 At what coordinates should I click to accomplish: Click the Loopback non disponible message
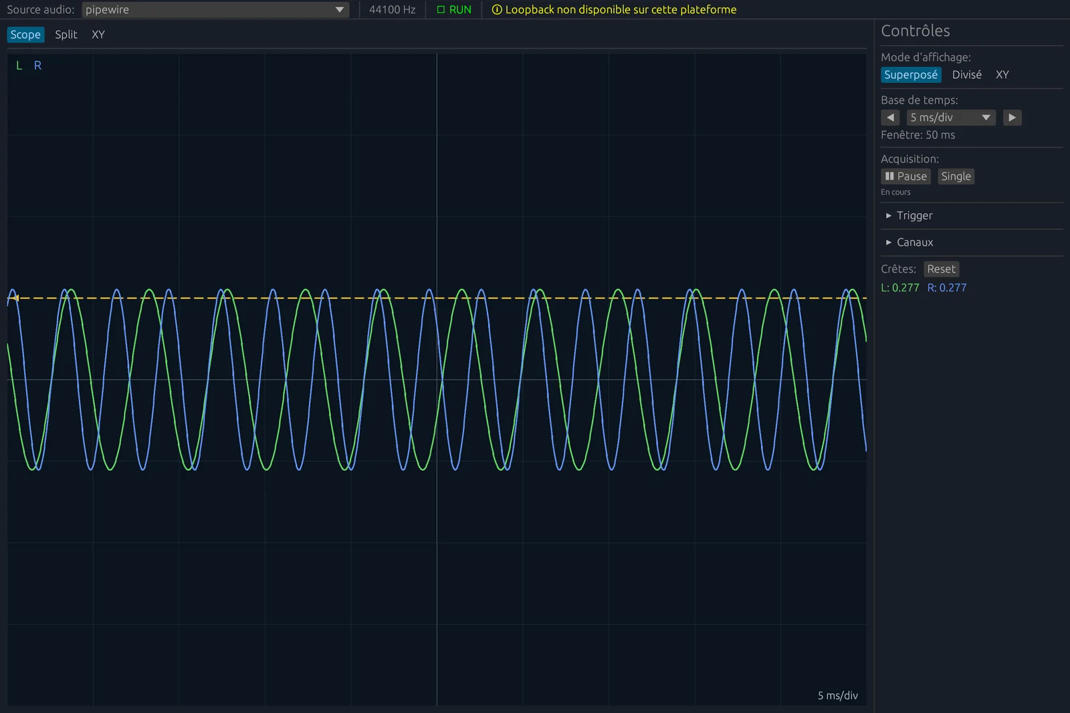pyautogui.click(x=621, y=9)
